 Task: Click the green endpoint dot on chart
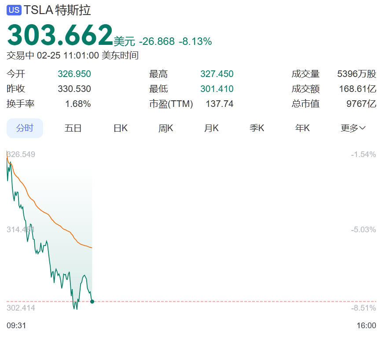92,301
